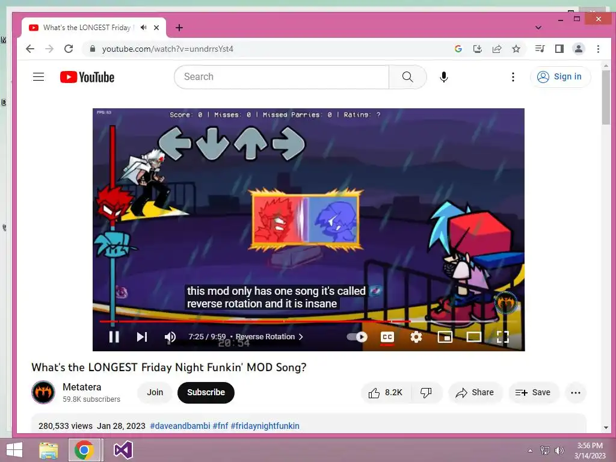Open media controls in Chrome toolbar

(540, 49)
